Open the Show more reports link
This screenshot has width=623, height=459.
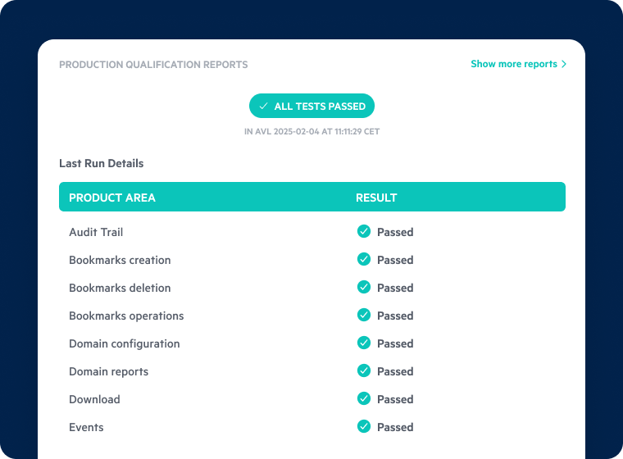513,64
